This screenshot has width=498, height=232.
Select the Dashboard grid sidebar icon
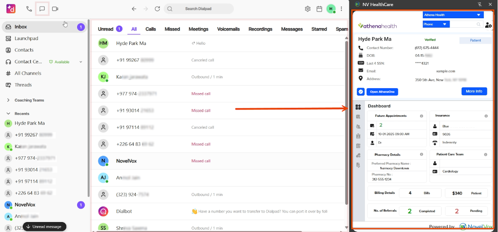[x=358, y=107]
